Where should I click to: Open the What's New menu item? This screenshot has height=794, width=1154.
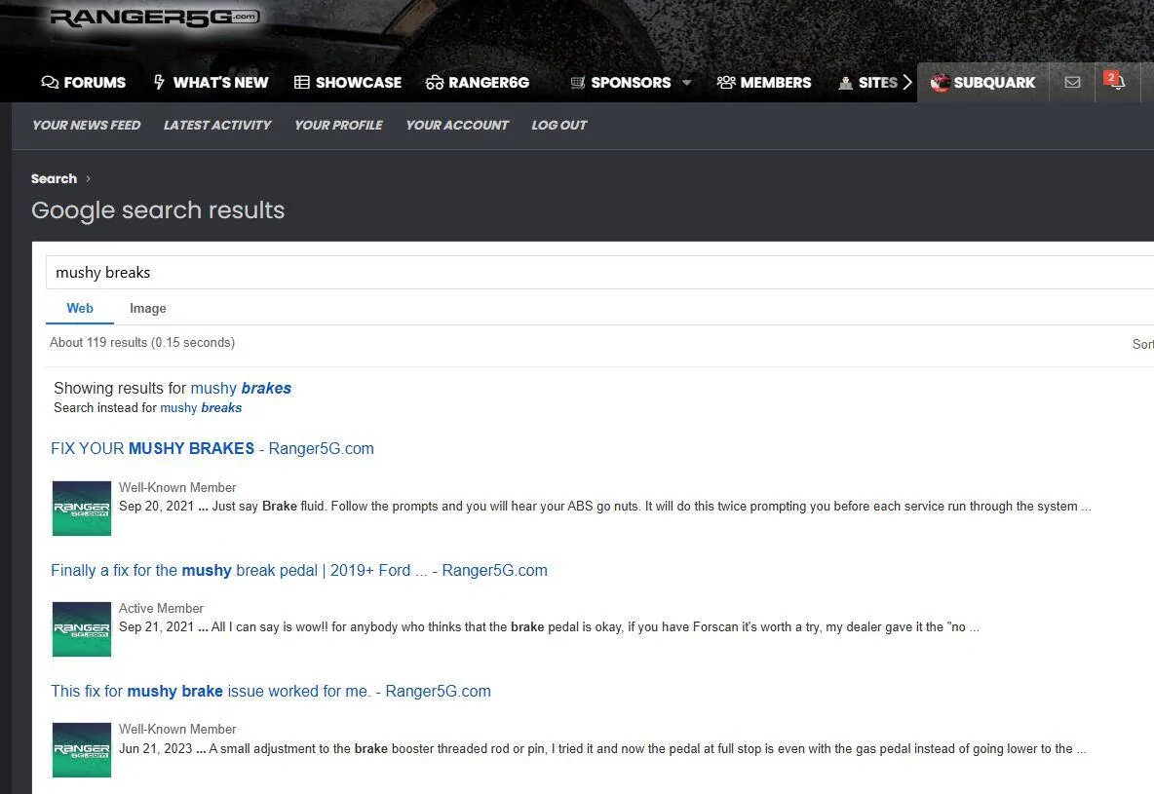coord(211,83)
